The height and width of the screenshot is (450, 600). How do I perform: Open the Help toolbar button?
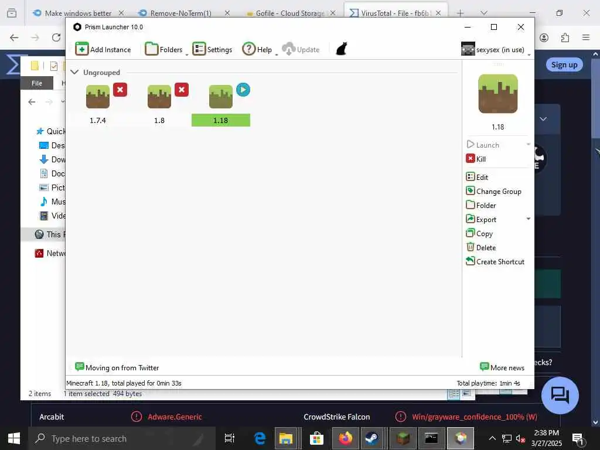click(x=257, y=49)
